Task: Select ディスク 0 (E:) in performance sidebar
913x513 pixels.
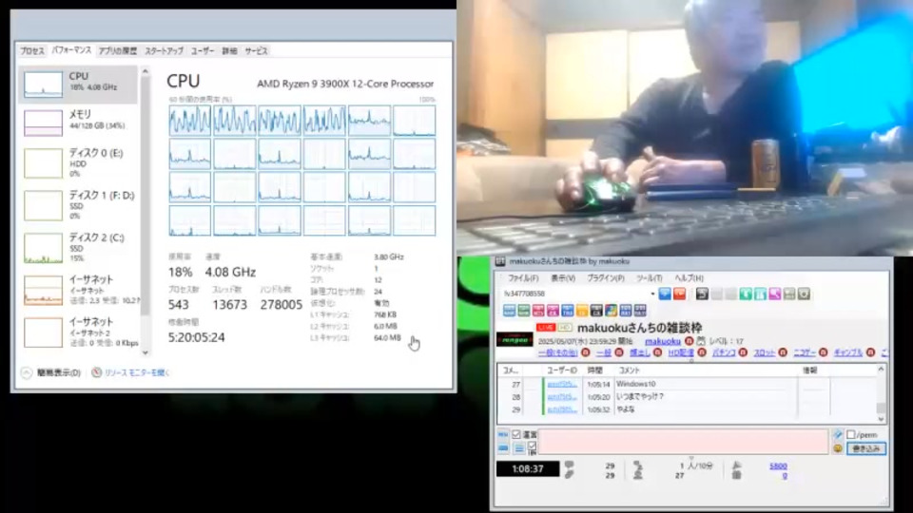Action: click(79, 162)
